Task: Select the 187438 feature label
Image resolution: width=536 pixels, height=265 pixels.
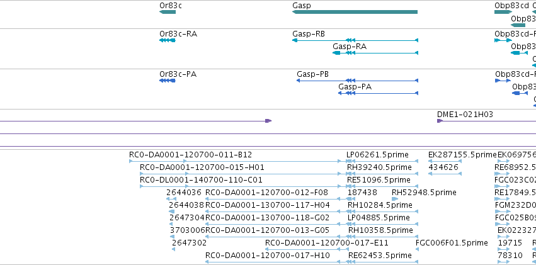Action: (362, 193)
